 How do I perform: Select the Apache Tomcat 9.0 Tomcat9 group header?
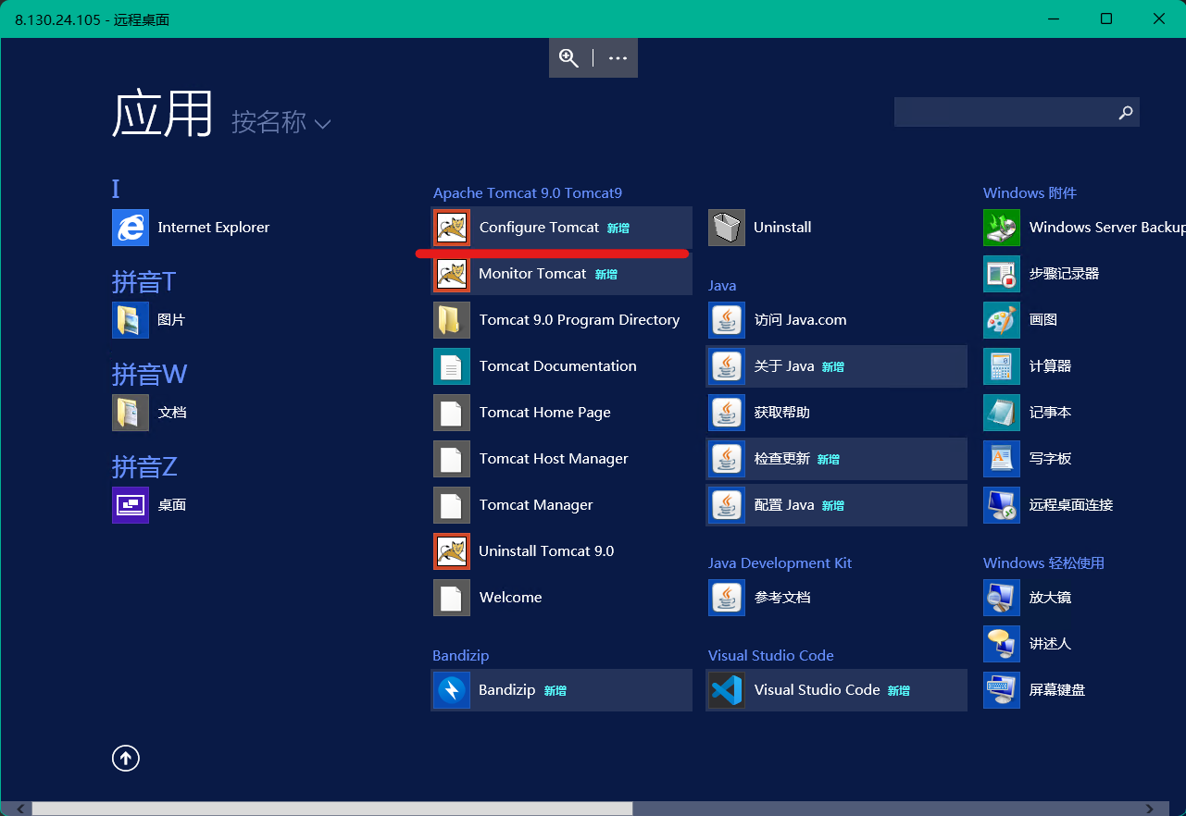(528, 193)
